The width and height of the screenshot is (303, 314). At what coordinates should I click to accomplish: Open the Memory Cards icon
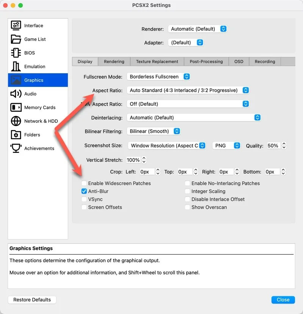click(x=16, y=107)
